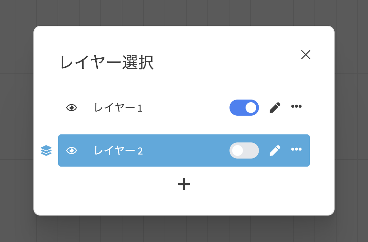Enable the grey switch for レイヤー 2
This screenshot has height=242, width=368.
[244, 150]
